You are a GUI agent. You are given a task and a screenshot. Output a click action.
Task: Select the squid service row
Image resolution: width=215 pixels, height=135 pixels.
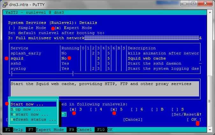[x=104, y=58]
